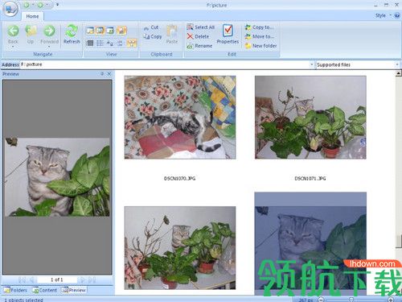
Task: Go to previous page in preview navigation
Action: pyautogui.click(x=31, y=279)
